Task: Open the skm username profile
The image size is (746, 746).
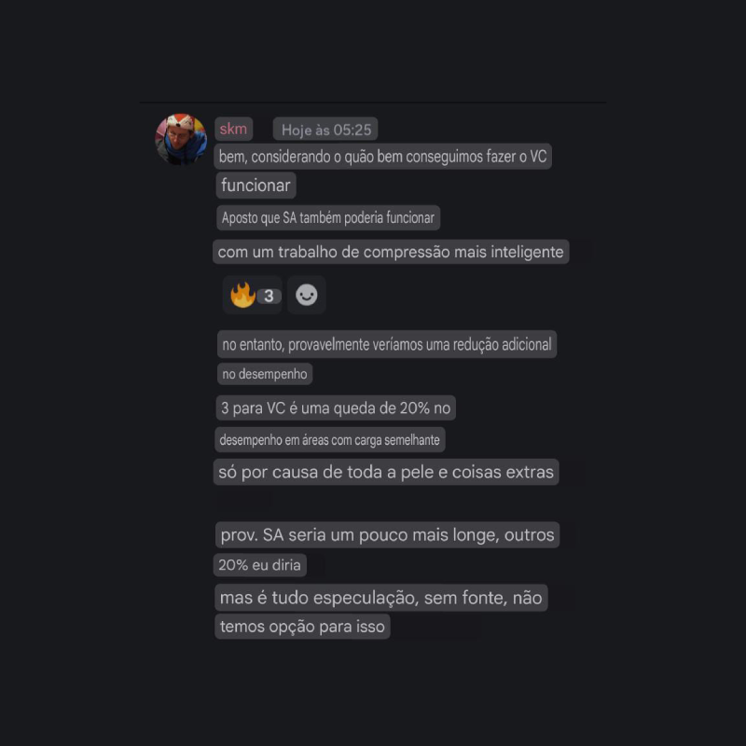Action: click(233, 129)
